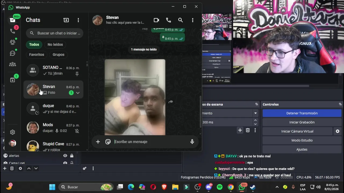Undock the Controles panel

pyautogui.click(x=340, y=104)
